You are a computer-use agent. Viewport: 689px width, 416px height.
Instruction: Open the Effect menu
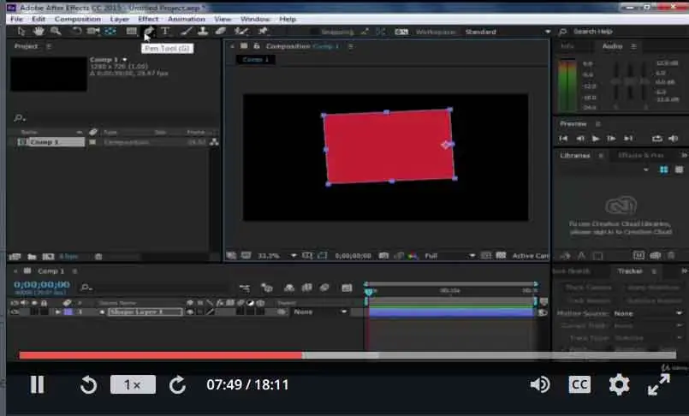[x=148, y=19]
